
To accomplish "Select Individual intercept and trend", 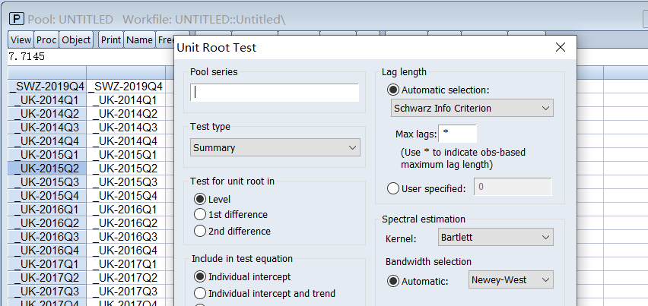I will coord(200,293).
